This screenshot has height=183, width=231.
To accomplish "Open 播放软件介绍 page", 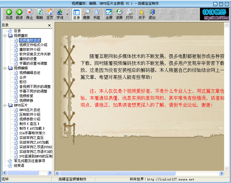I will [x=30, y=50].
